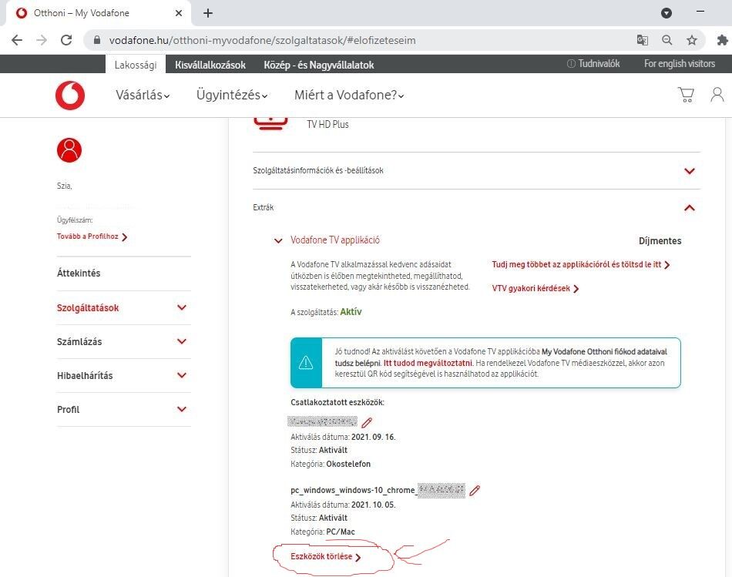Expand Hibaelhárítás in the sidebar
Screen dimensions: 732x577
pyautogui.click(x=182, y=375)
